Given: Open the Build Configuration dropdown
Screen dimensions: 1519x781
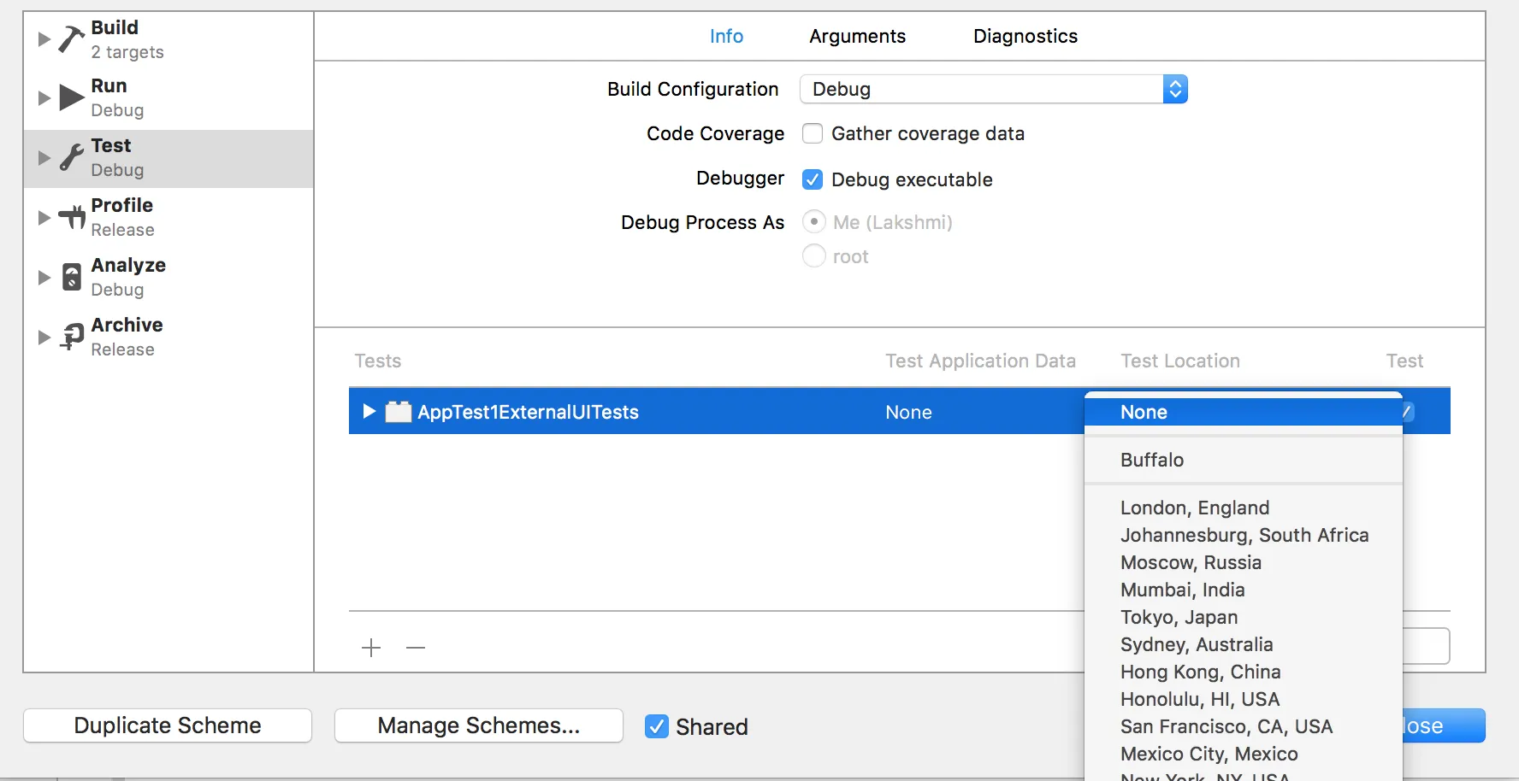Looking at the screenshot, I should [x=993, y=89].
